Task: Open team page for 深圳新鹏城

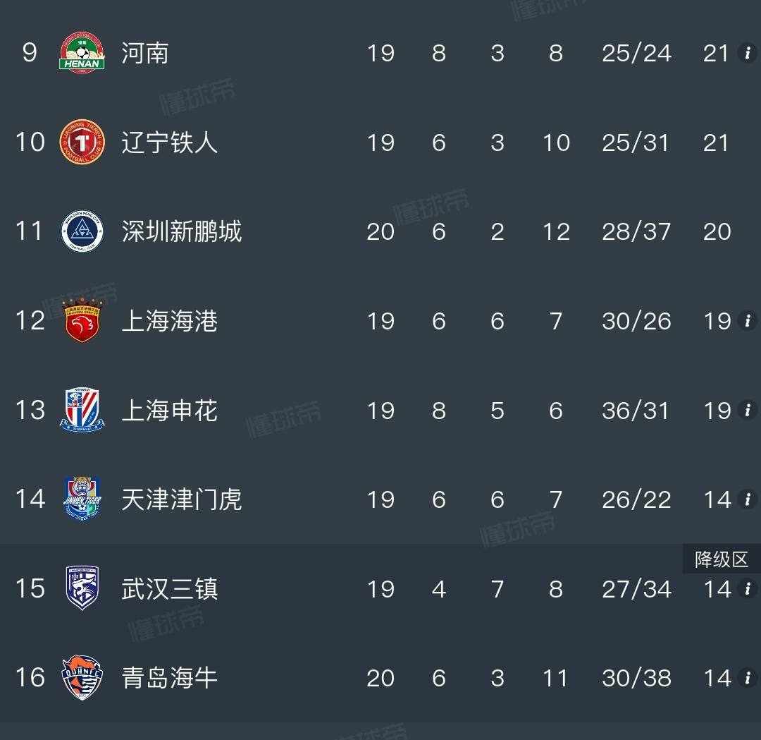Action: [182, 231]
